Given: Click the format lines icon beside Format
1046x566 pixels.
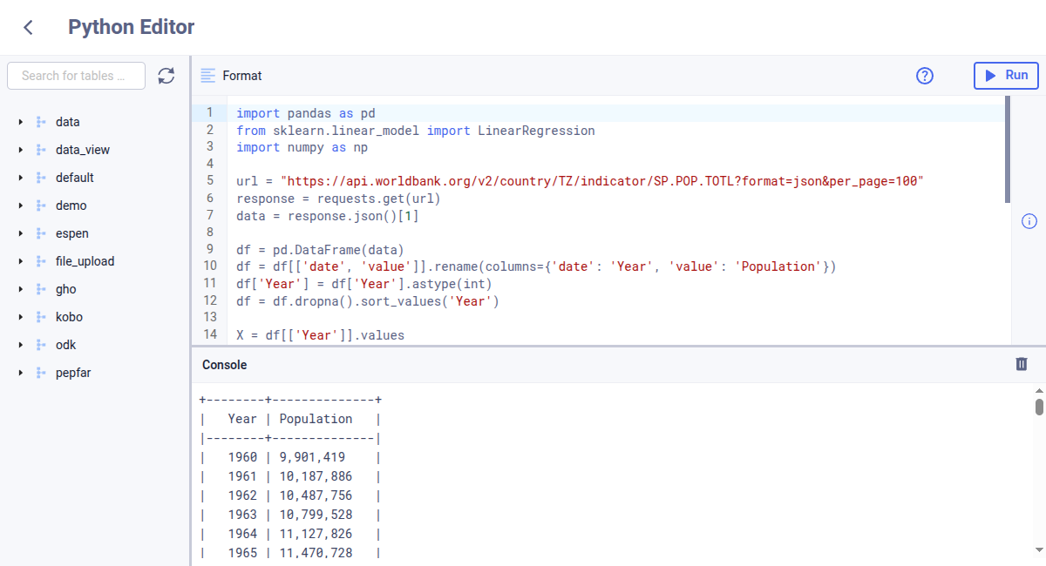Looking at the screenshot, I should click(207, 76).
